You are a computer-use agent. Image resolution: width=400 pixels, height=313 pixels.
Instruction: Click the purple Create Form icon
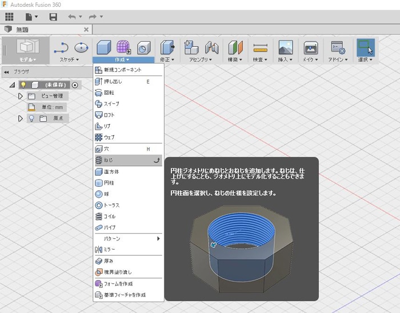(123, 47)
